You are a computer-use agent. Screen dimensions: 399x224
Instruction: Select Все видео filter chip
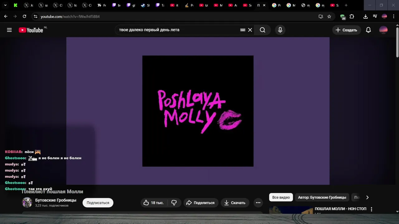click(281, 197)
